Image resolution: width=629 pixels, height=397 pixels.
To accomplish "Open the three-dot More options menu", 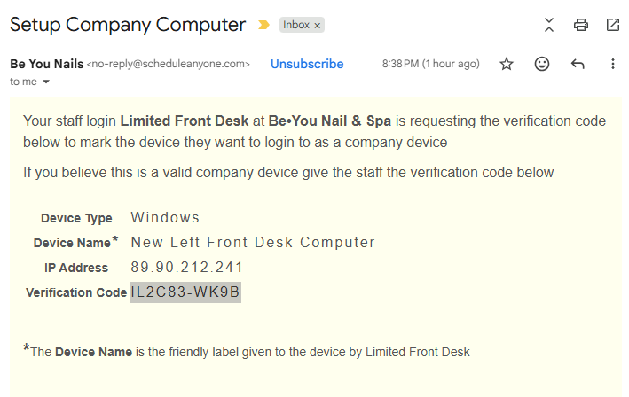I will click(613, 64).
